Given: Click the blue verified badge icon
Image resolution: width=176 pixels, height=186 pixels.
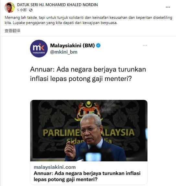Looking at the screenshot, I should coord(98,45).
